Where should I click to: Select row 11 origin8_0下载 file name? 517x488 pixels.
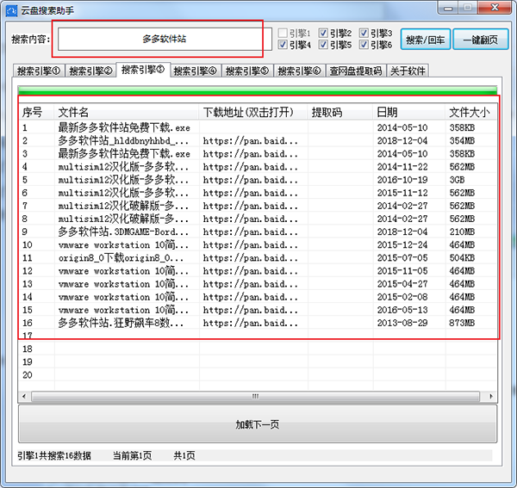point(121,258)
